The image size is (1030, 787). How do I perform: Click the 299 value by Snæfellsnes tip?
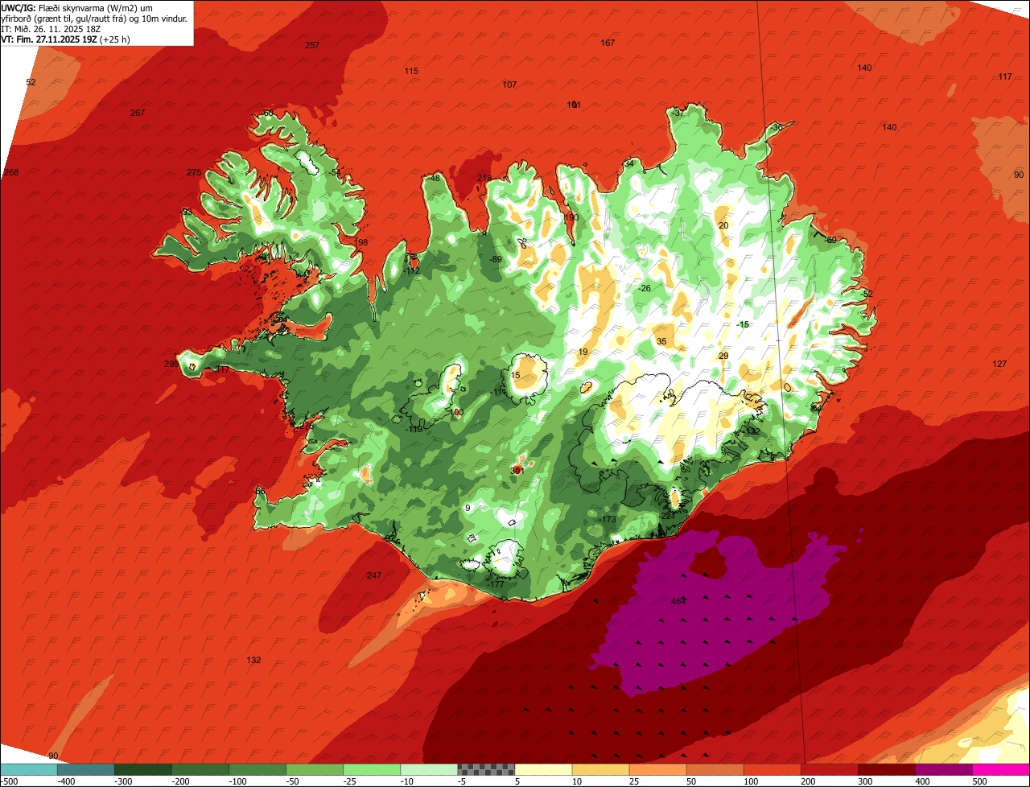pos(171,364)
